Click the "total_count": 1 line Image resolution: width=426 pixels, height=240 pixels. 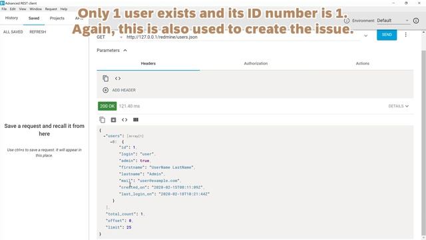[125, 214]
